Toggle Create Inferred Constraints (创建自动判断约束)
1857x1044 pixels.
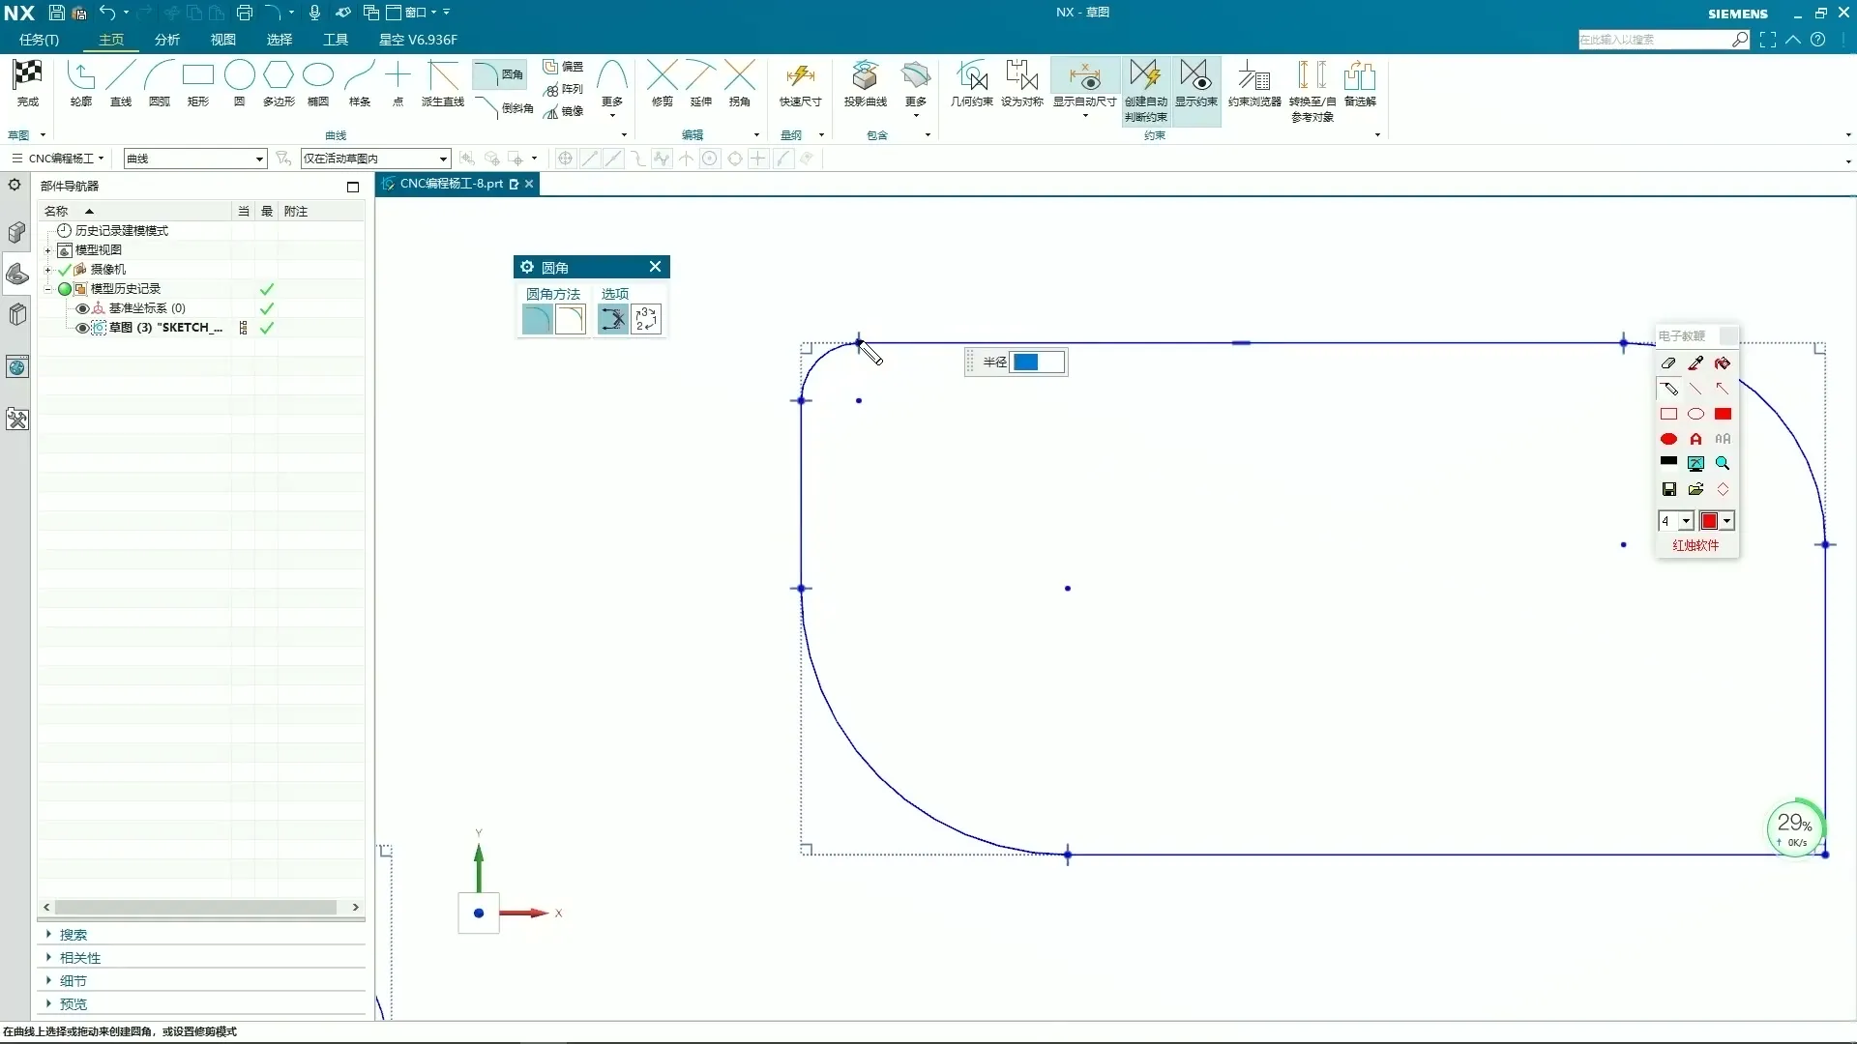(1145, 76)
